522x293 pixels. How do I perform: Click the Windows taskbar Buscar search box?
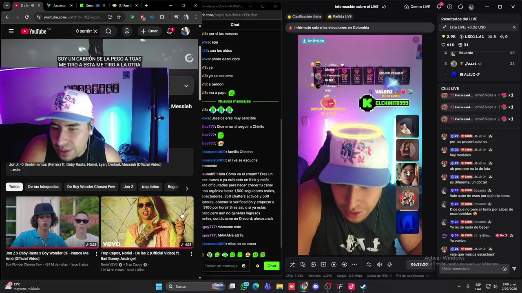[x=195, y=286]
